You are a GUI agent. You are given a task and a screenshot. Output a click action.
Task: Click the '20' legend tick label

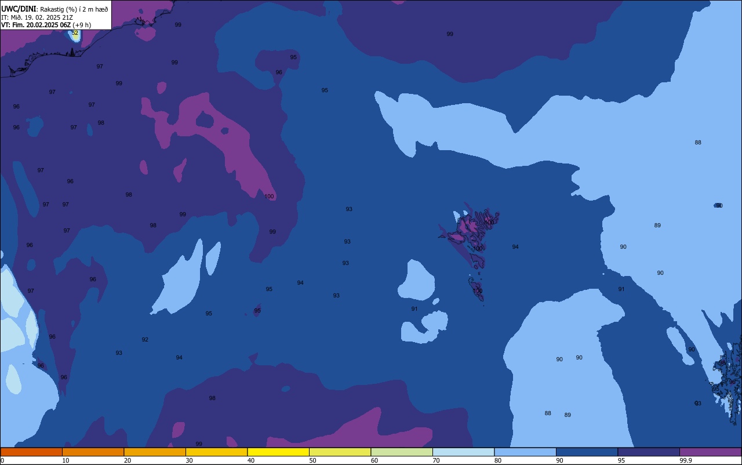(x=128, y=460)
